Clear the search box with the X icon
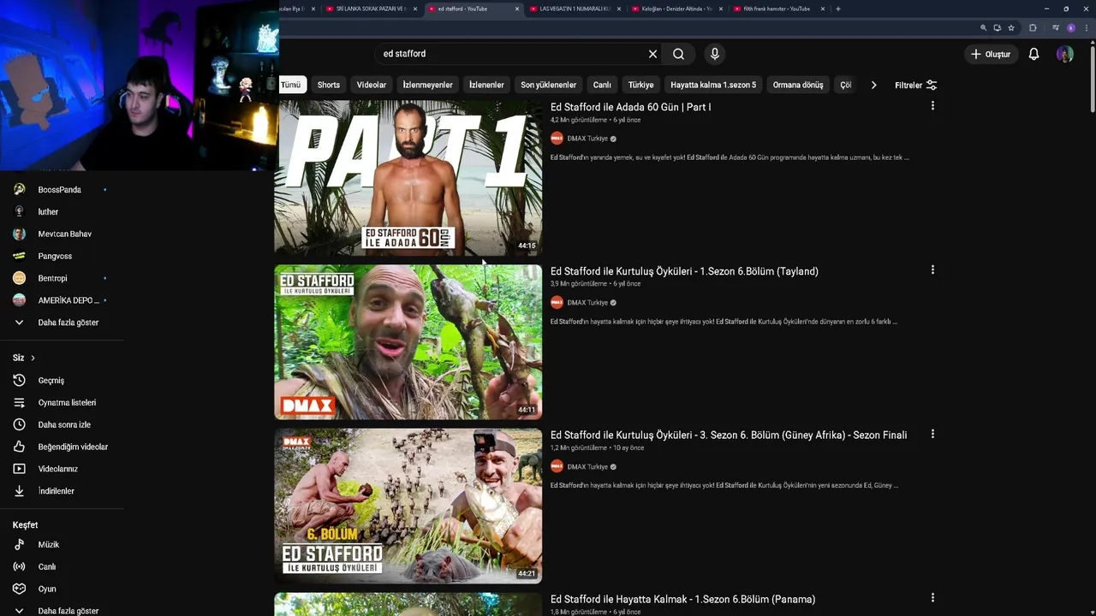1096x616 pixels. click(652, 54)
